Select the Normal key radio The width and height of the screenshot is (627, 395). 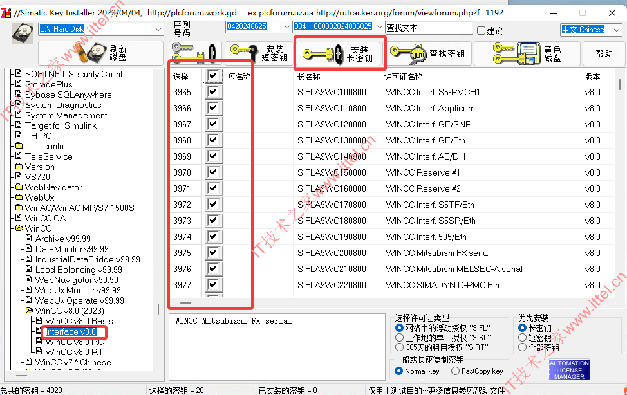[398, 371]
